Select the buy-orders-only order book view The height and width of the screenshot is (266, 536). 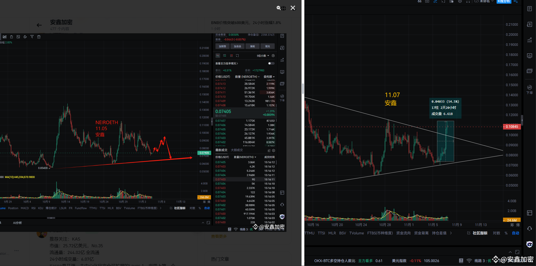coord(225,56)
